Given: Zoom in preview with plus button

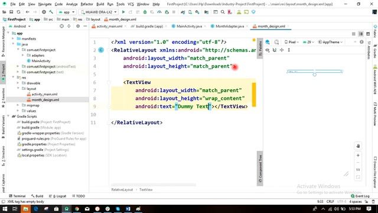Looking at the screenshot, I should [x=358, y=156].
